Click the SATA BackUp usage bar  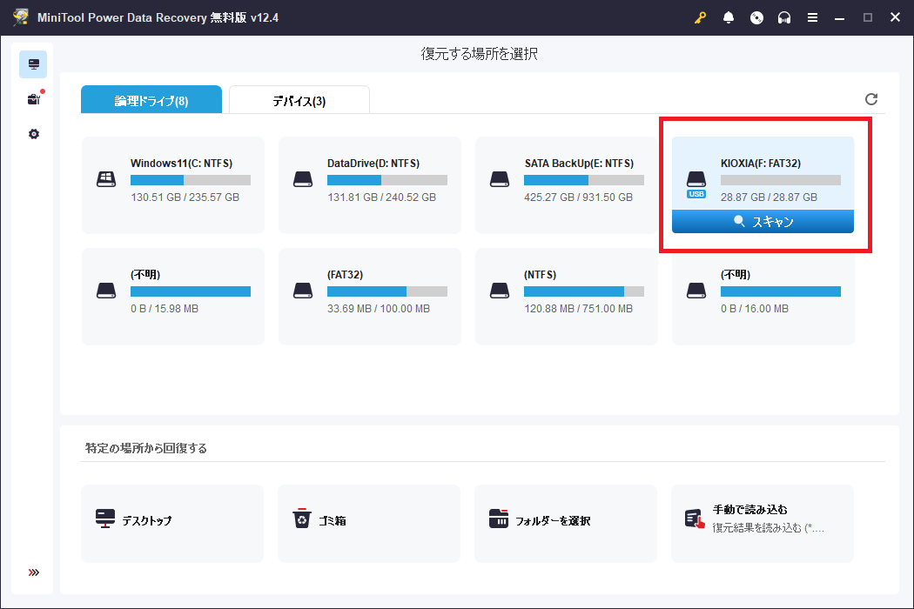584,180
